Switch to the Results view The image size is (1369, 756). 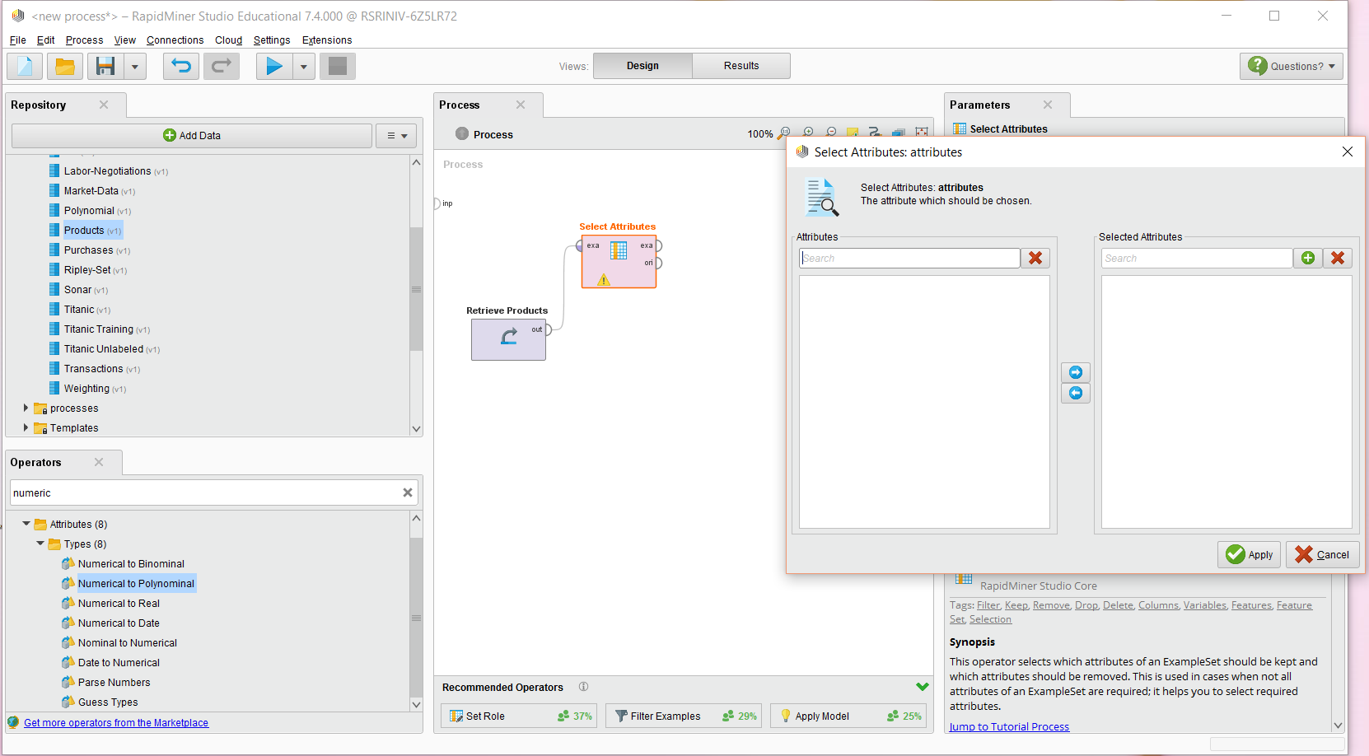click(741, 66)
